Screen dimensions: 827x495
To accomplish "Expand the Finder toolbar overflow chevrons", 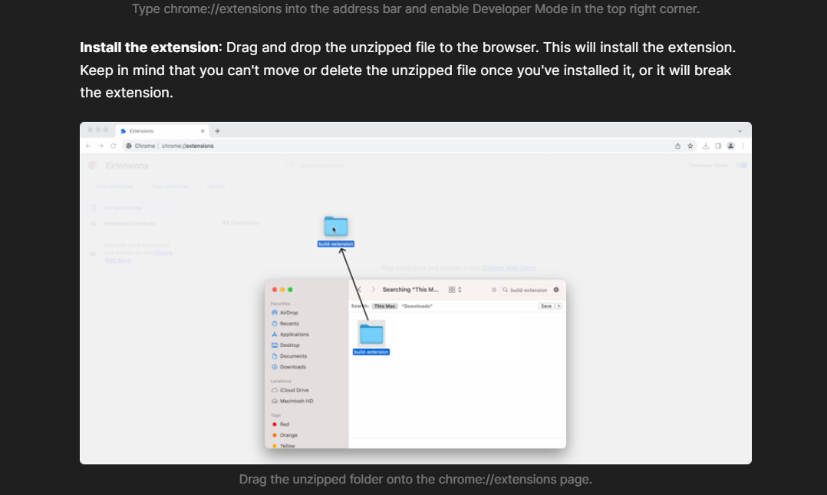I will [x=494, y=290].
